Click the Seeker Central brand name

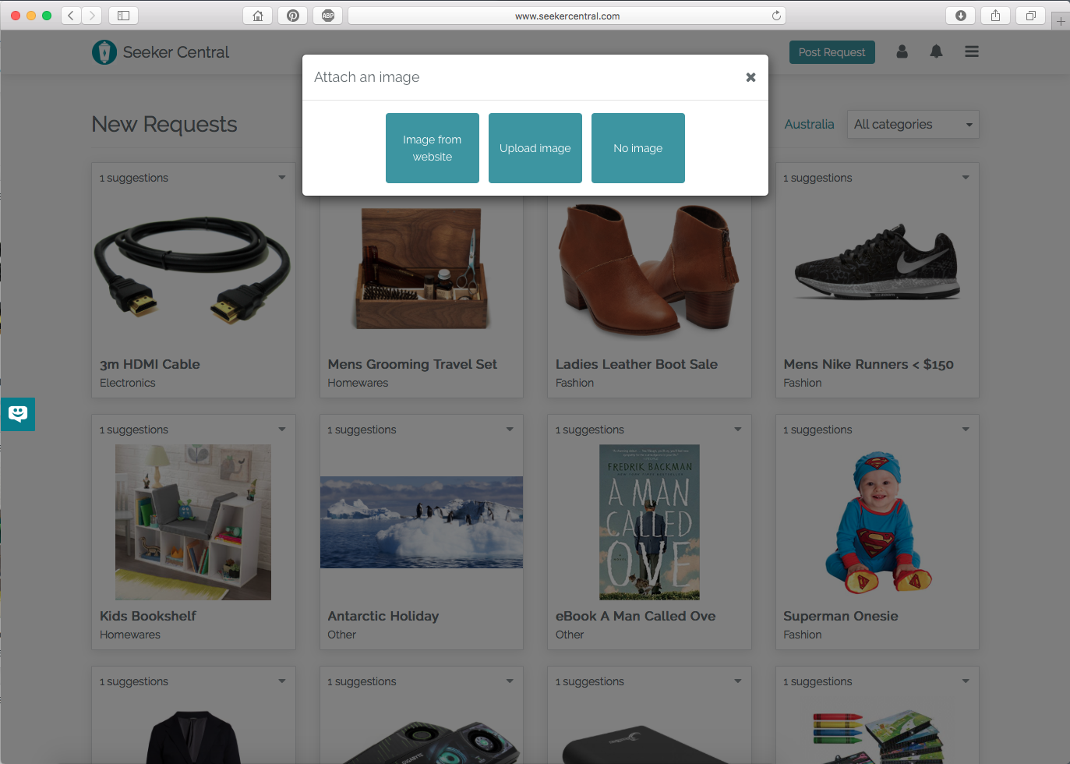176,52
